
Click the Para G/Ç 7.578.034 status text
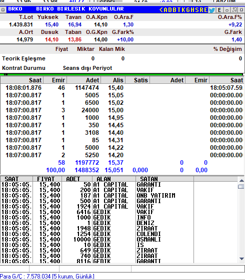pos(47,277)
